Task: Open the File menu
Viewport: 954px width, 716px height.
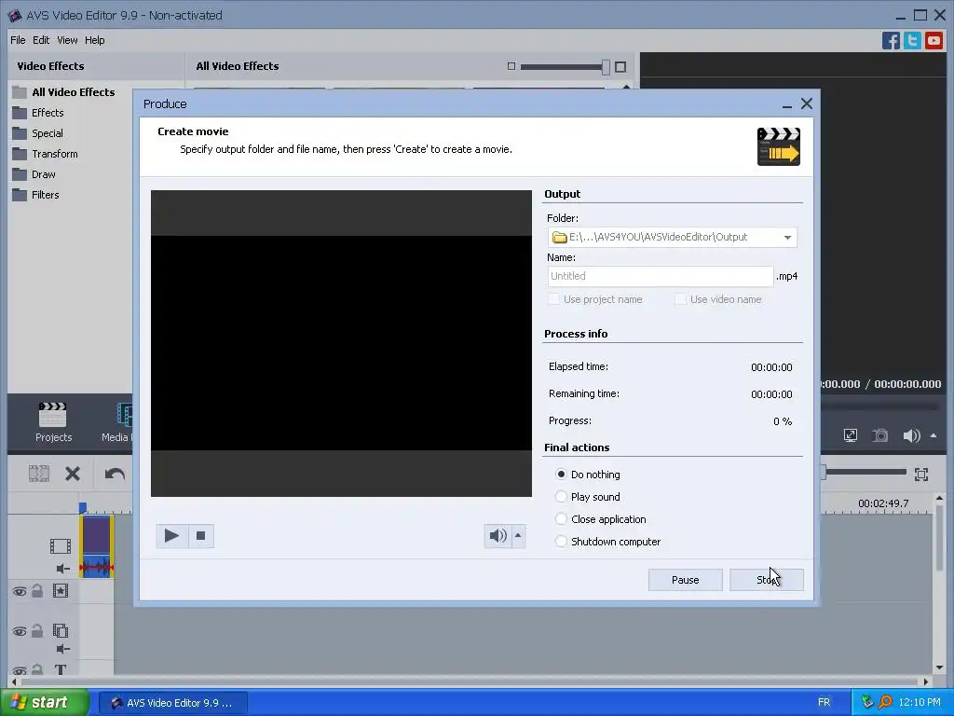Action: coord(18,40)
